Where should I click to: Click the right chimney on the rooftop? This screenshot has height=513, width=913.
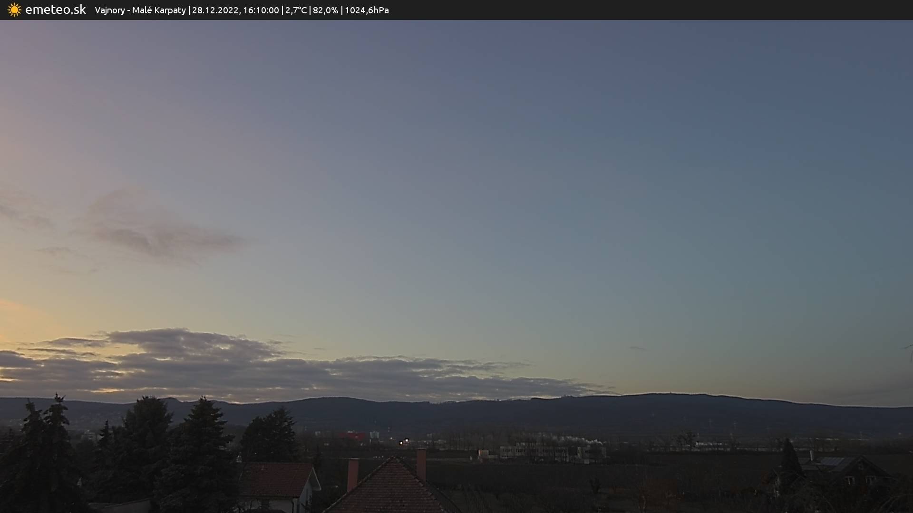click(x=421, y=463)
